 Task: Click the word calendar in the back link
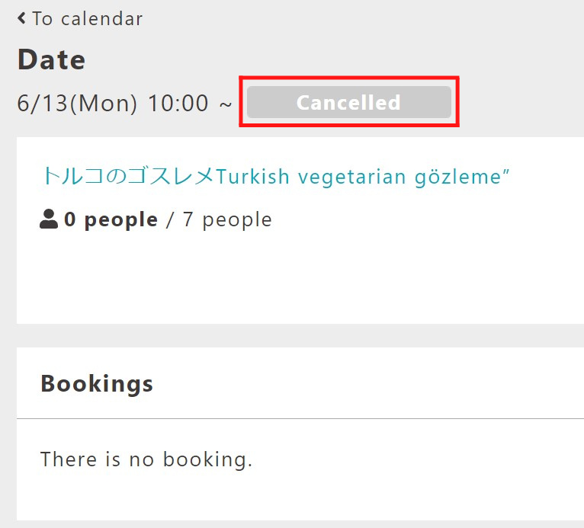[101, 19]
